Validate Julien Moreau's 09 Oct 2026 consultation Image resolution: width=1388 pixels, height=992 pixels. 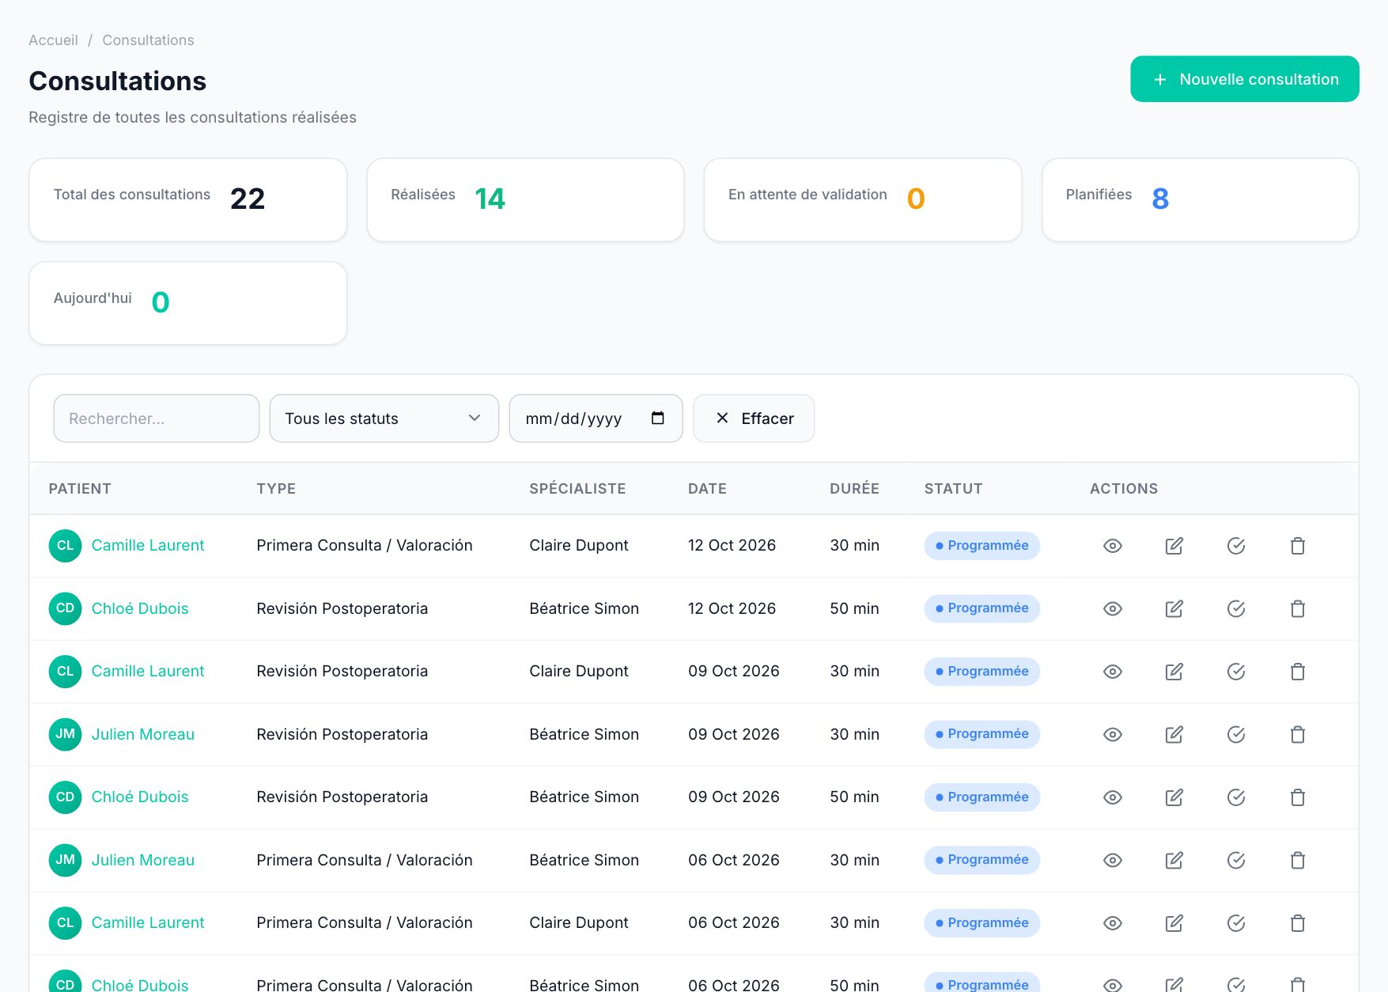click(1235, 734)
